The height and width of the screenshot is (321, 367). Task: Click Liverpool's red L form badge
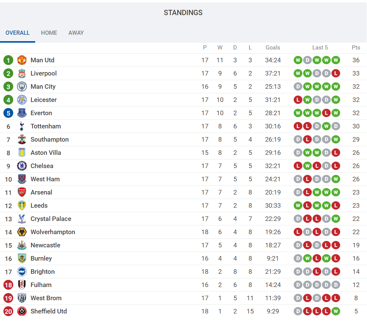coord(336,73)
